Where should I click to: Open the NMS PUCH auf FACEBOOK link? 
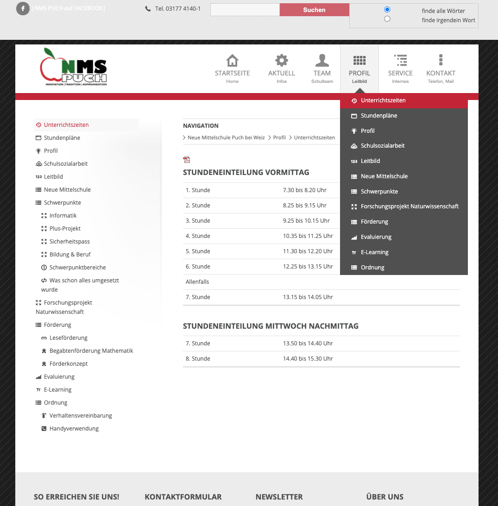tap(69, 8)
